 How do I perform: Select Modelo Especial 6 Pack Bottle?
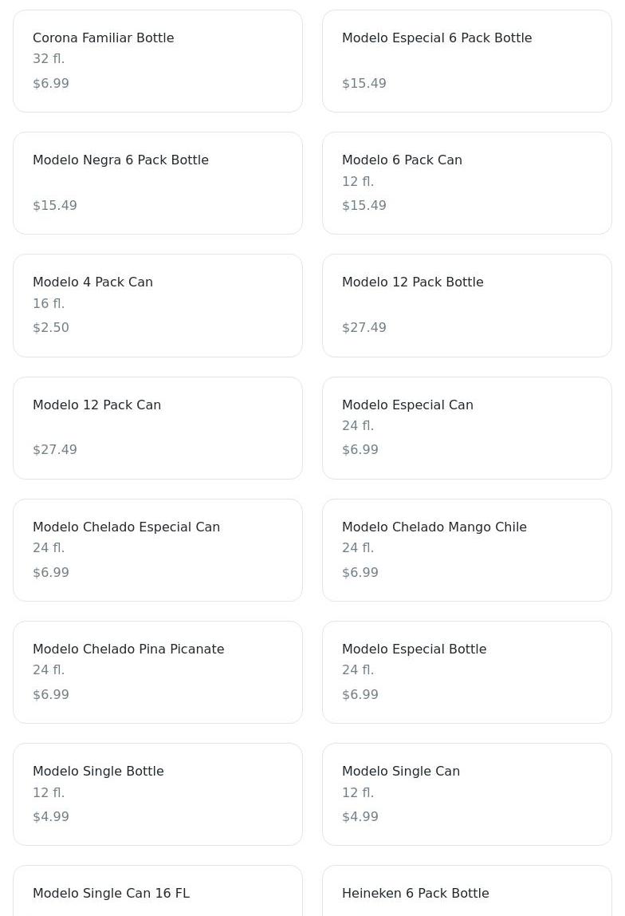click(467, 61)
